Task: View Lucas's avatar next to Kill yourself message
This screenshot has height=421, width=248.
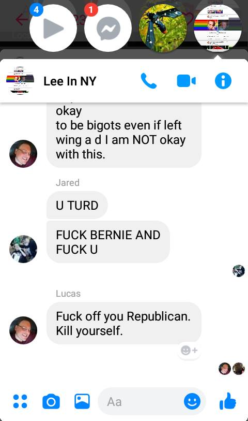Action: 23,330
